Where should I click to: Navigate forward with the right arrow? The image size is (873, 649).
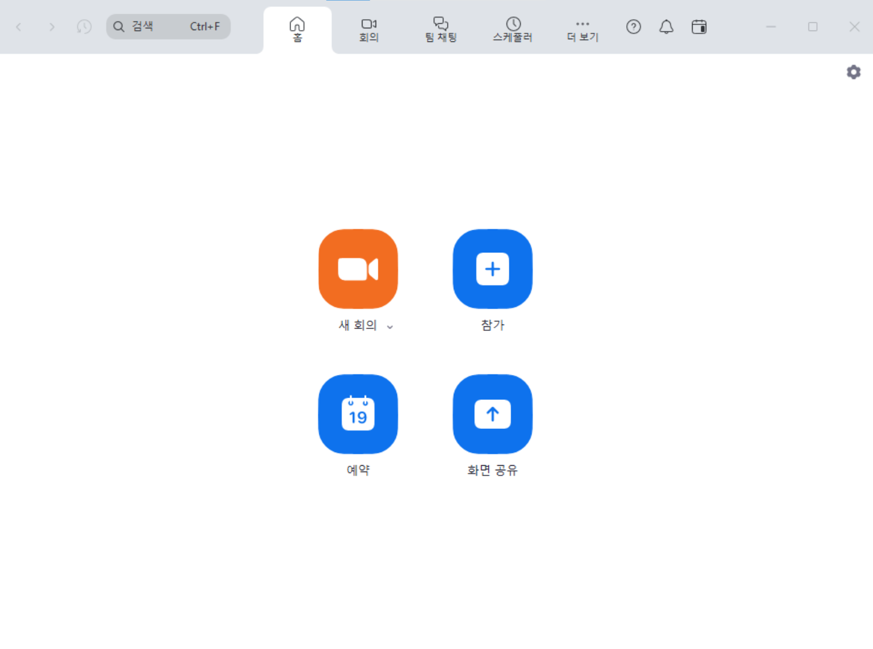tap(52, 27)
